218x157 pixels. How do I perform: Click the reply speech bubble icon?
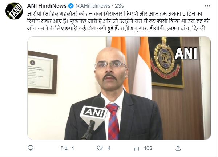point(31,148)
